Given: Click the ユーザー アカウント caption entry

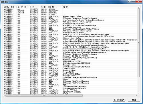Looking at the screenshot, I should click(x=70, y=90).
